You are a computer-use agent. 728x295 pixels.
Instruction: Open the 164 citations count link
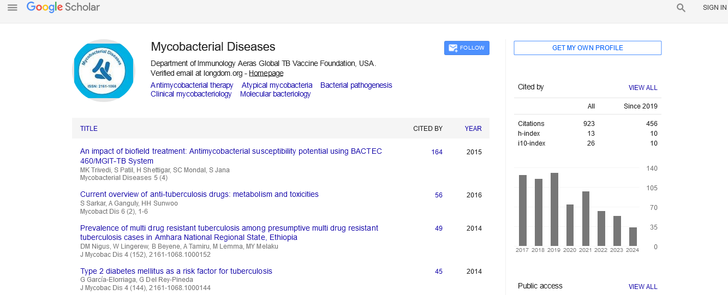coord(437,152)
